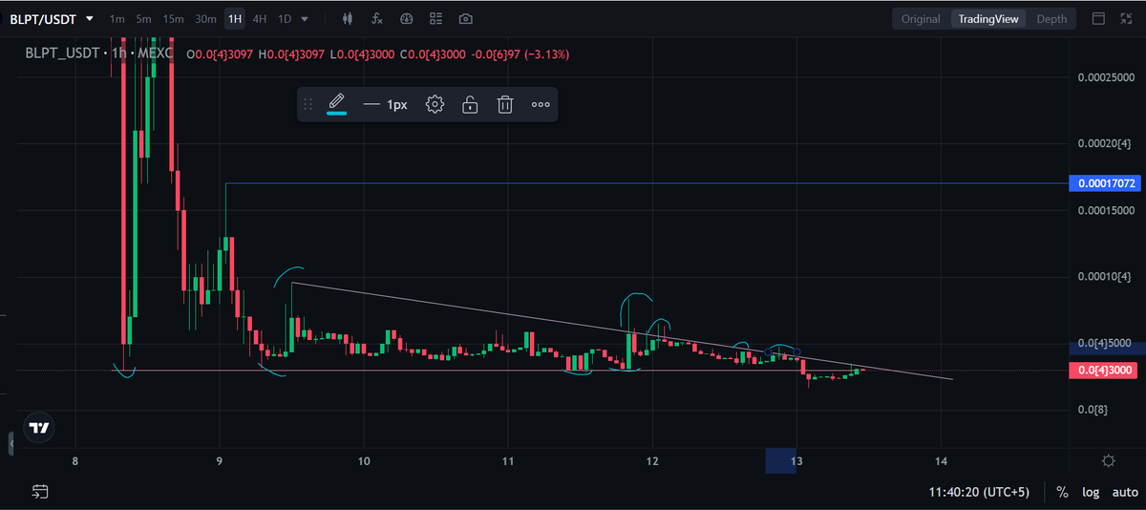
Task: Expand the more timeframes dropdown arrow
Action: click(x=305, y=19)
